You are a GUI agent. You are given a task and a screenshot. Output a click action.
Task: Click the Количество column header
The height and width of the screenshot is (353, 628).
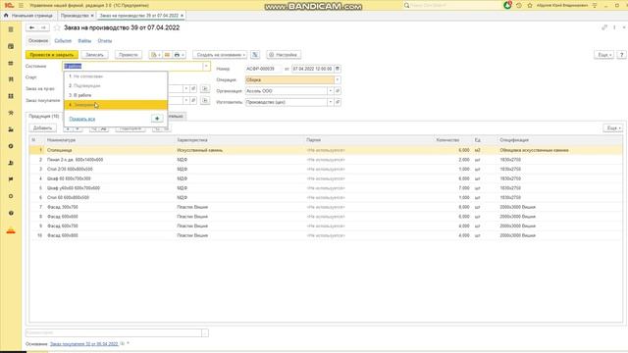447,140
